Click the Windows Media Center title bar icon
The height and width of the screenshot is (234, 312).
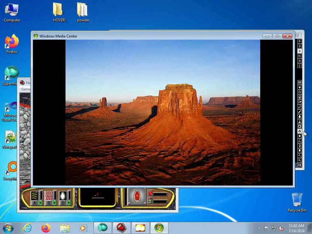click(36, 36)
